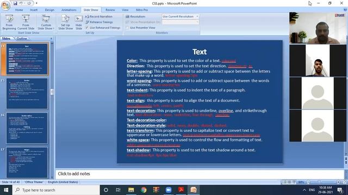Viewport: 348px width, 195px height.
Task: Select slide 14 thumbnail
Action: tap(27, 59)
